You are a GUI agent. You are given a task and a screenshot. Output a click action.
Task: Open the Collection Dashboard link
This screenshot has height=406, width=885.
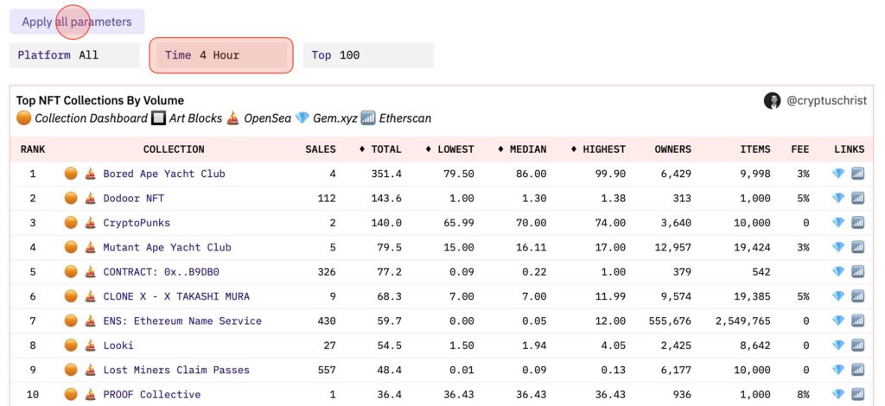(91, 118)
